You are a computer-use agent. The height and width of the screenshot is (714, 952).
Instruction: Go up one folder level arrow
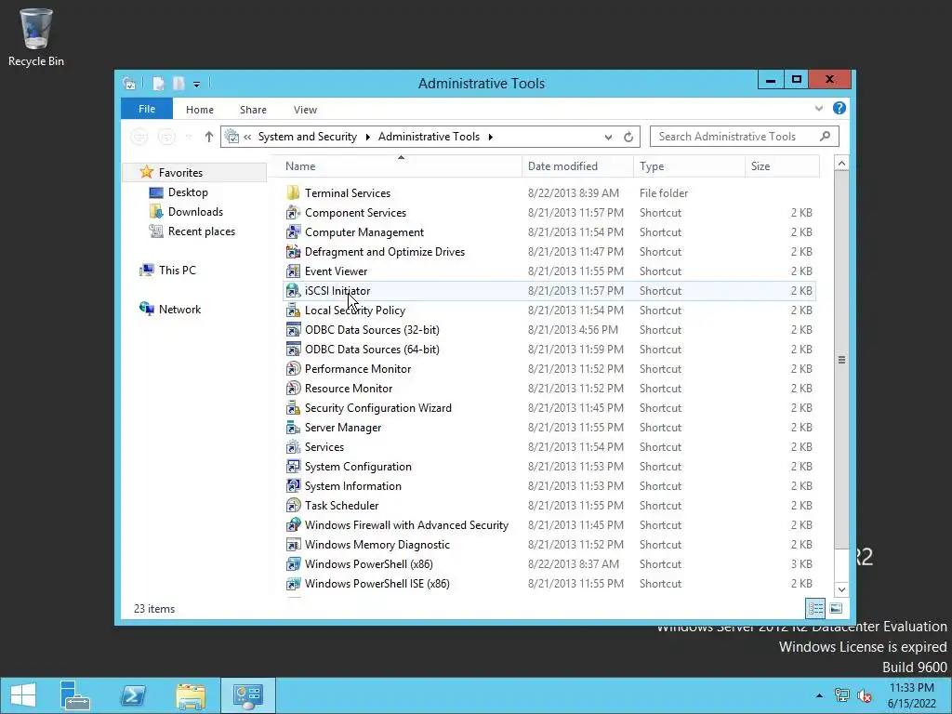pos(209,137)
